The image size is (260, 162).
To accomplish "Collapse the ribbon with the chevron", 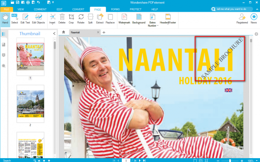I will (257, 9).
